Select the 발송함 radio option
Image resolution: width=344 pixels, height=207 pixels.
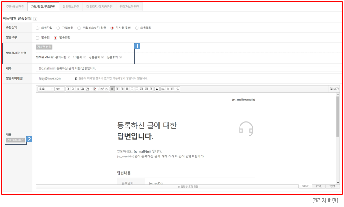pyautogui.click(x=37, y=38)
